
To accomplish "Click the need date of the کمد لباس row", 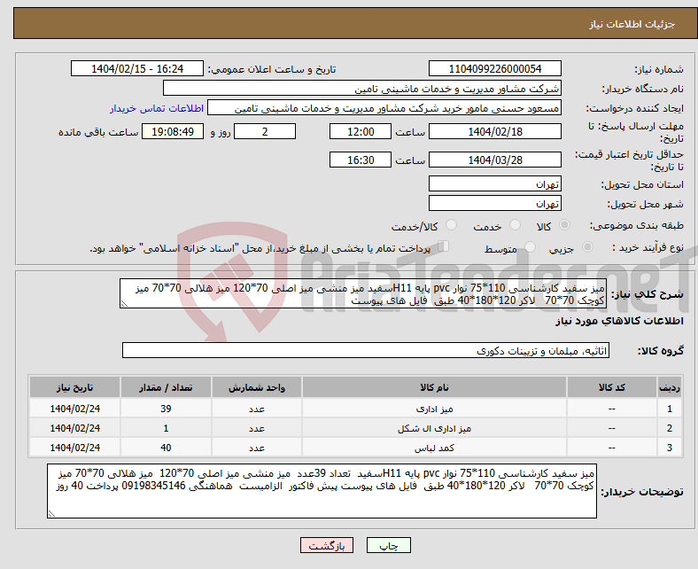I will coord(74,448).
